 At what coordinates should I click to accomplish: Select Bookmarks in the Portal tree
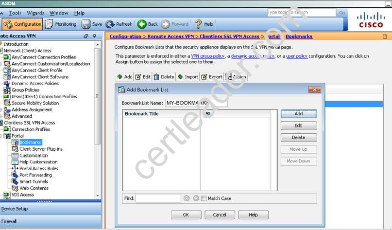click(x=30, y=142)
